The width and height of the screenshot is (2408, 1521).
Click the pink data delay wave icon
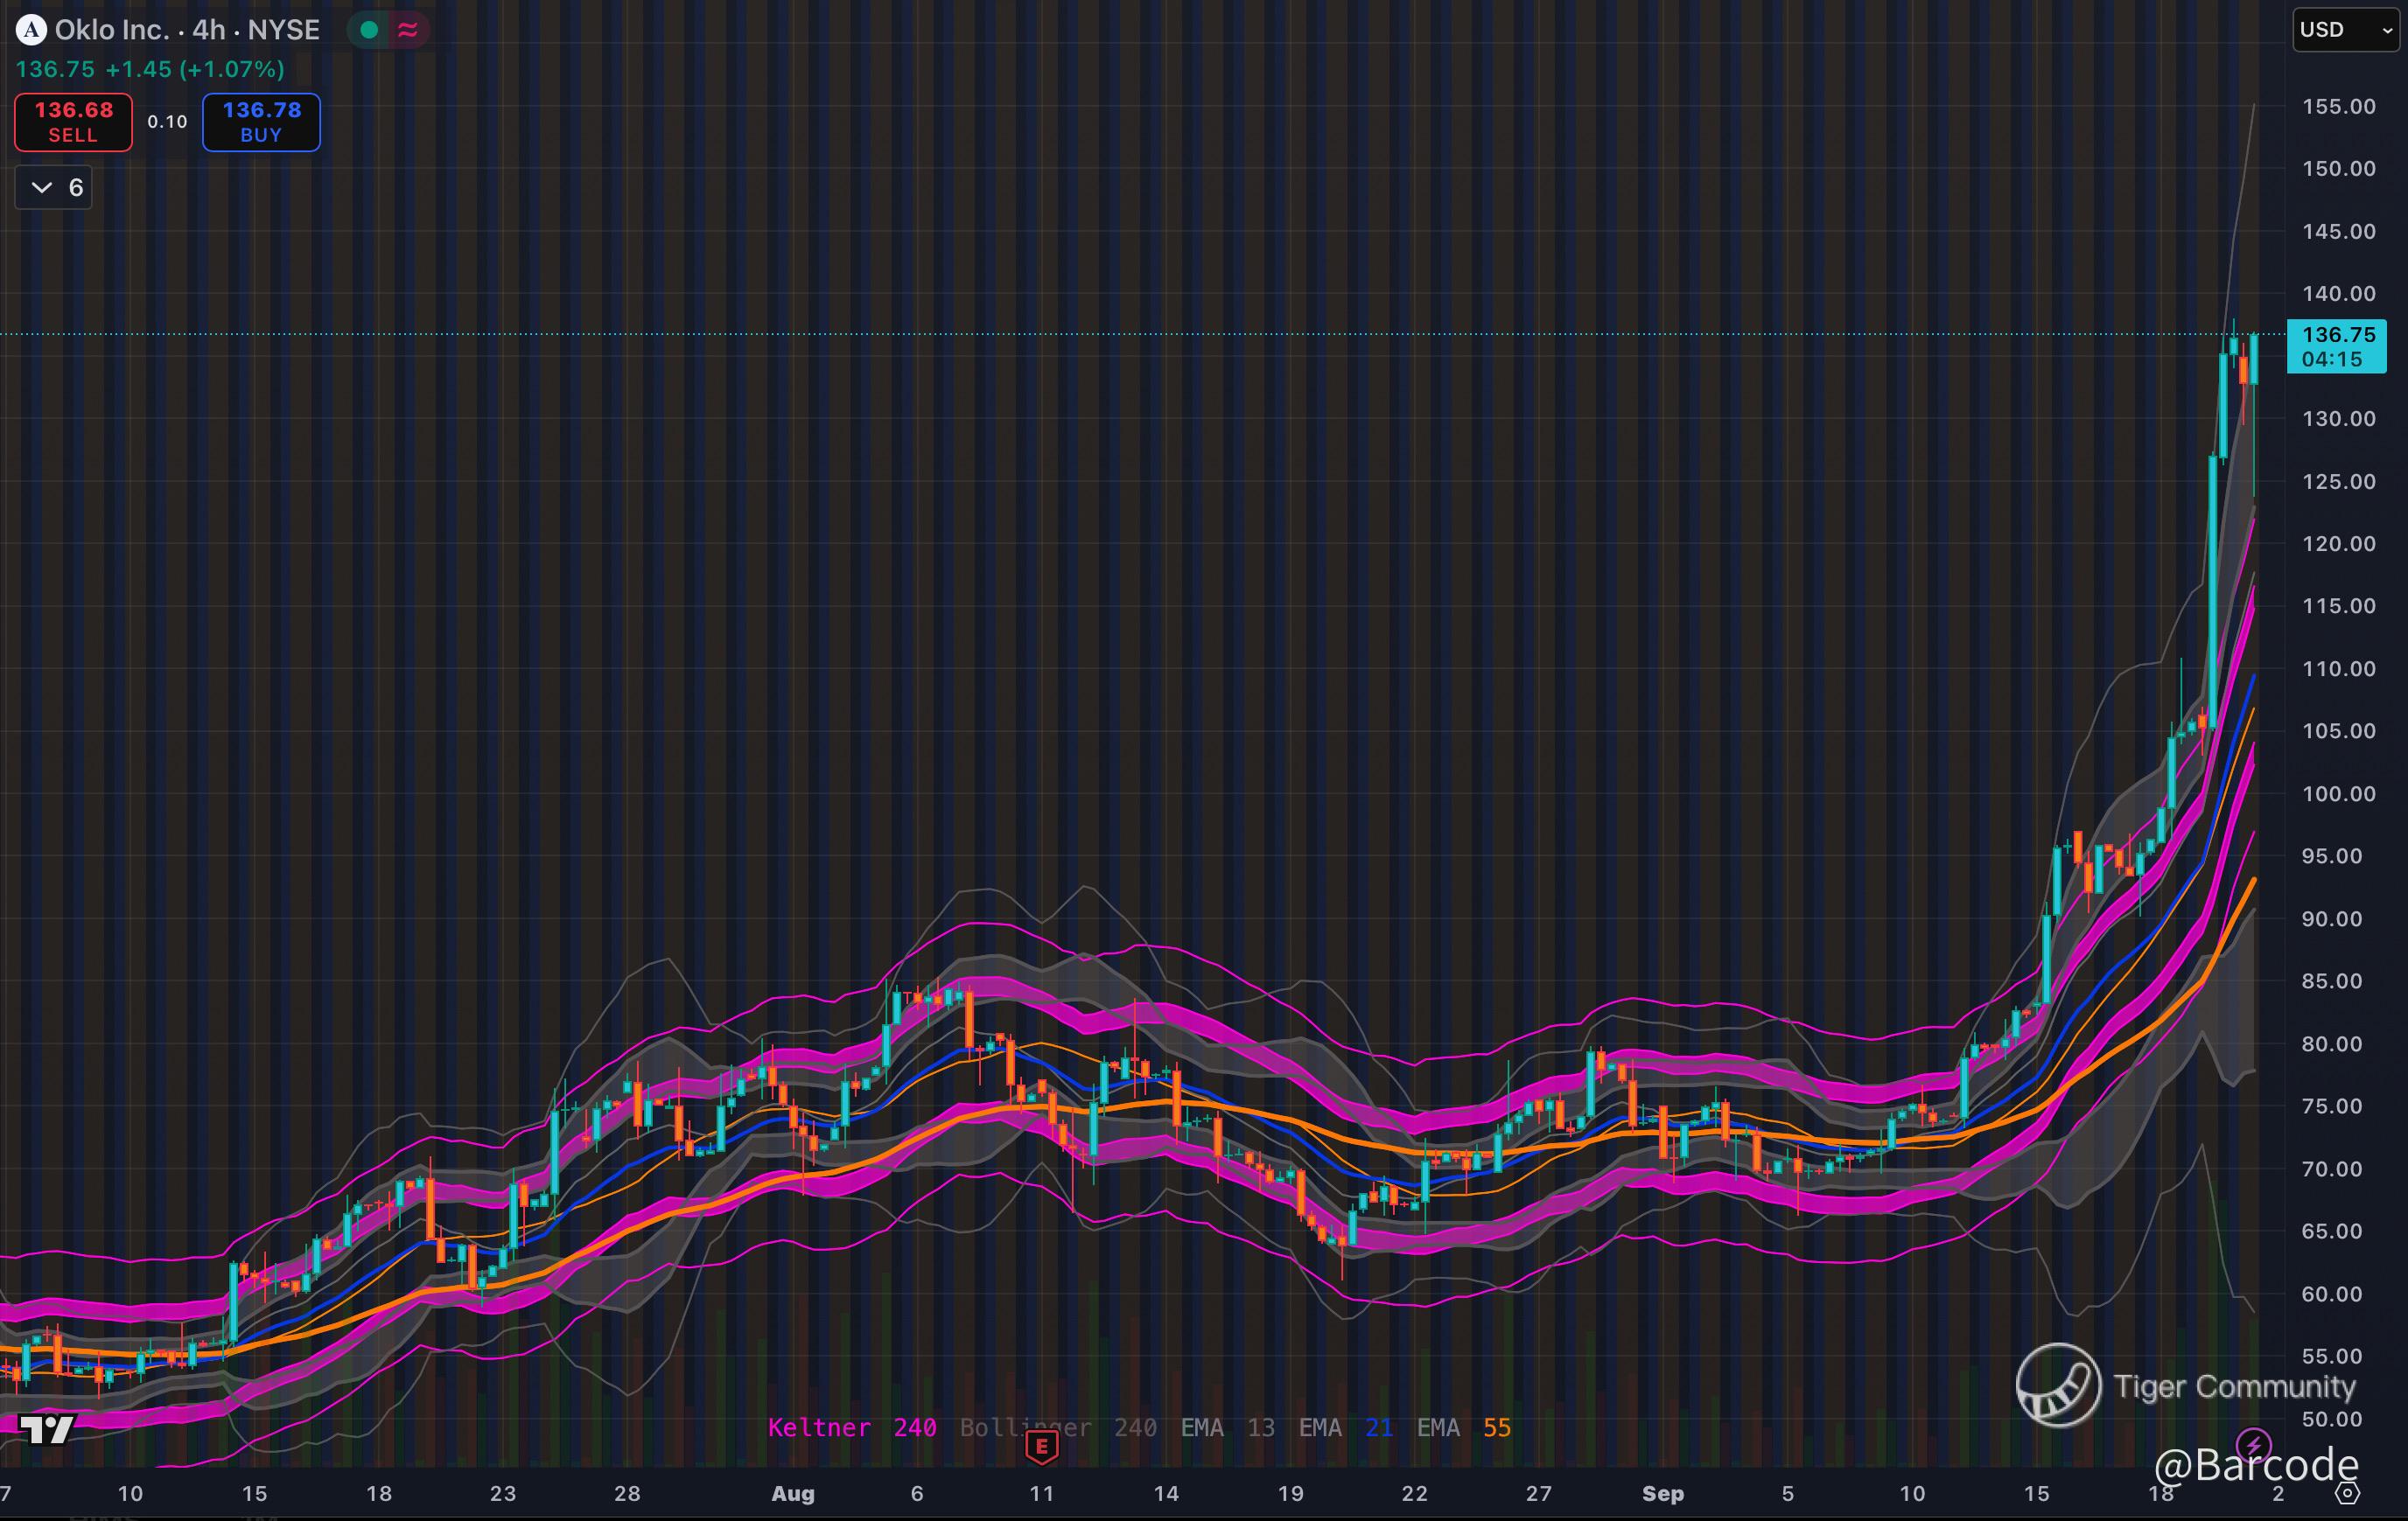pyautogui.click(x=408, y=30)
